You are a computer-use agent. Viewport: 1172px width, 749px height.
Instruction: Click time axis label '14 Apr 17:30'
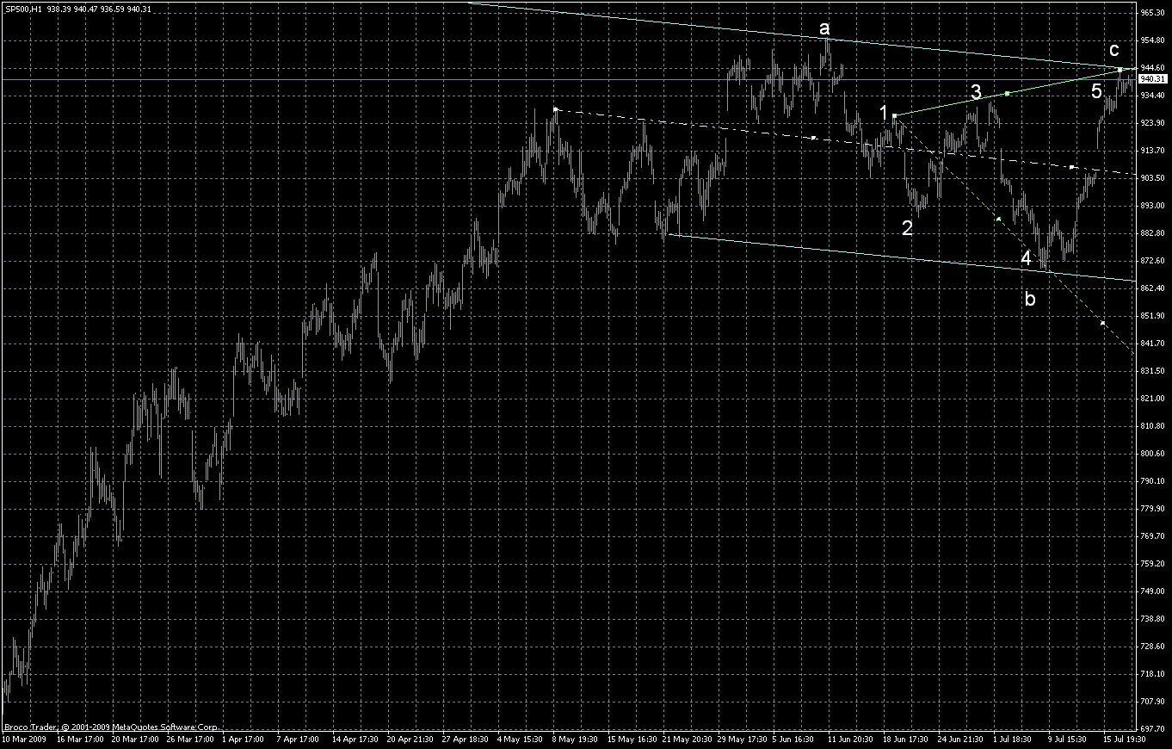pos(355,739)
